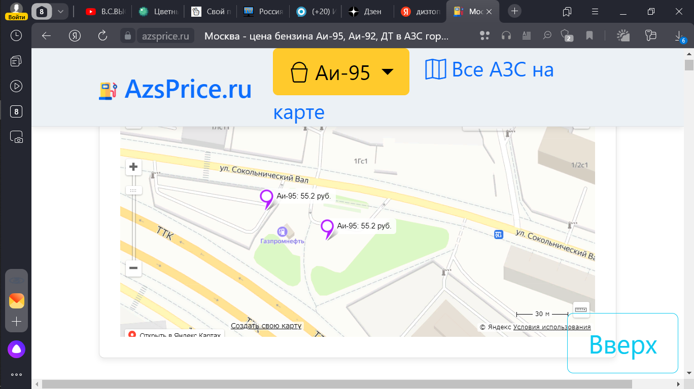Go back to the previous page
The width and height of the screenshot is (694, 389).
click(x=47, y=35)
